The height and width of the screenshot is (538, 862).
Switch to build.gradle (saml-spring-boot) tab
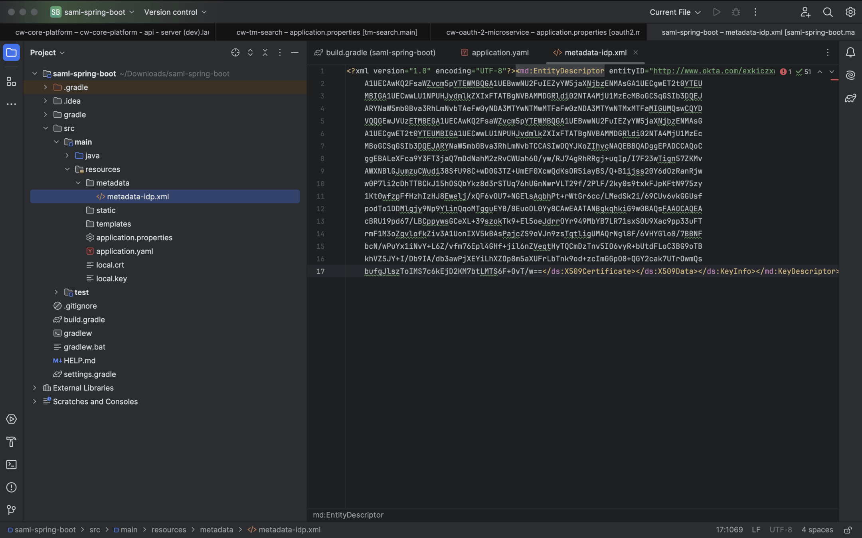pyautogui.click(x=380, y=53)
